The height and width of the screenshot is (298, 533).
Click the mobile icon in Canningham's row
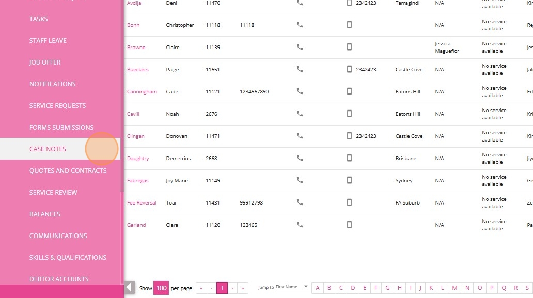point(349,91)
